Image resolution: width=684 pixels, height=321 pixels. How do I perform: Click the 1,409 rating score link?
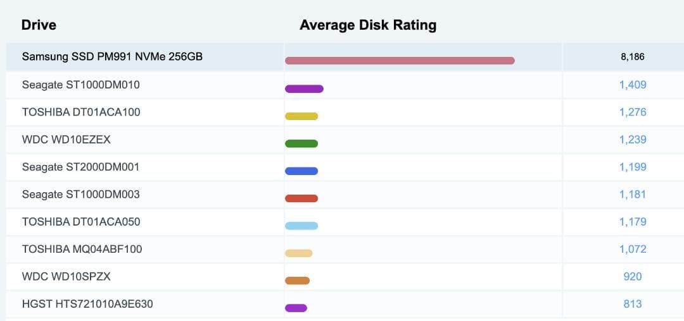pyautogui.click(x=633, y=85)
